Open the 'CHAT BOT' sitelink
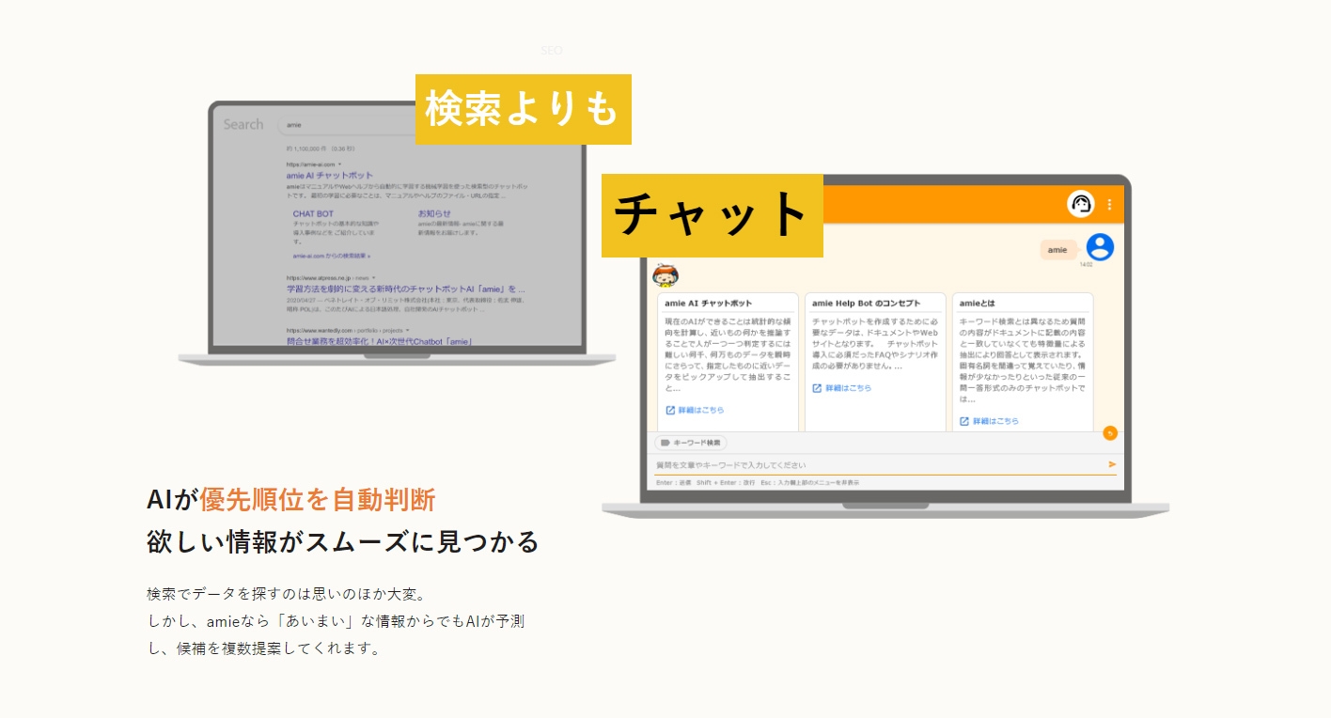This screenshot has width=1331, height=718. click(x=313, y=214)
